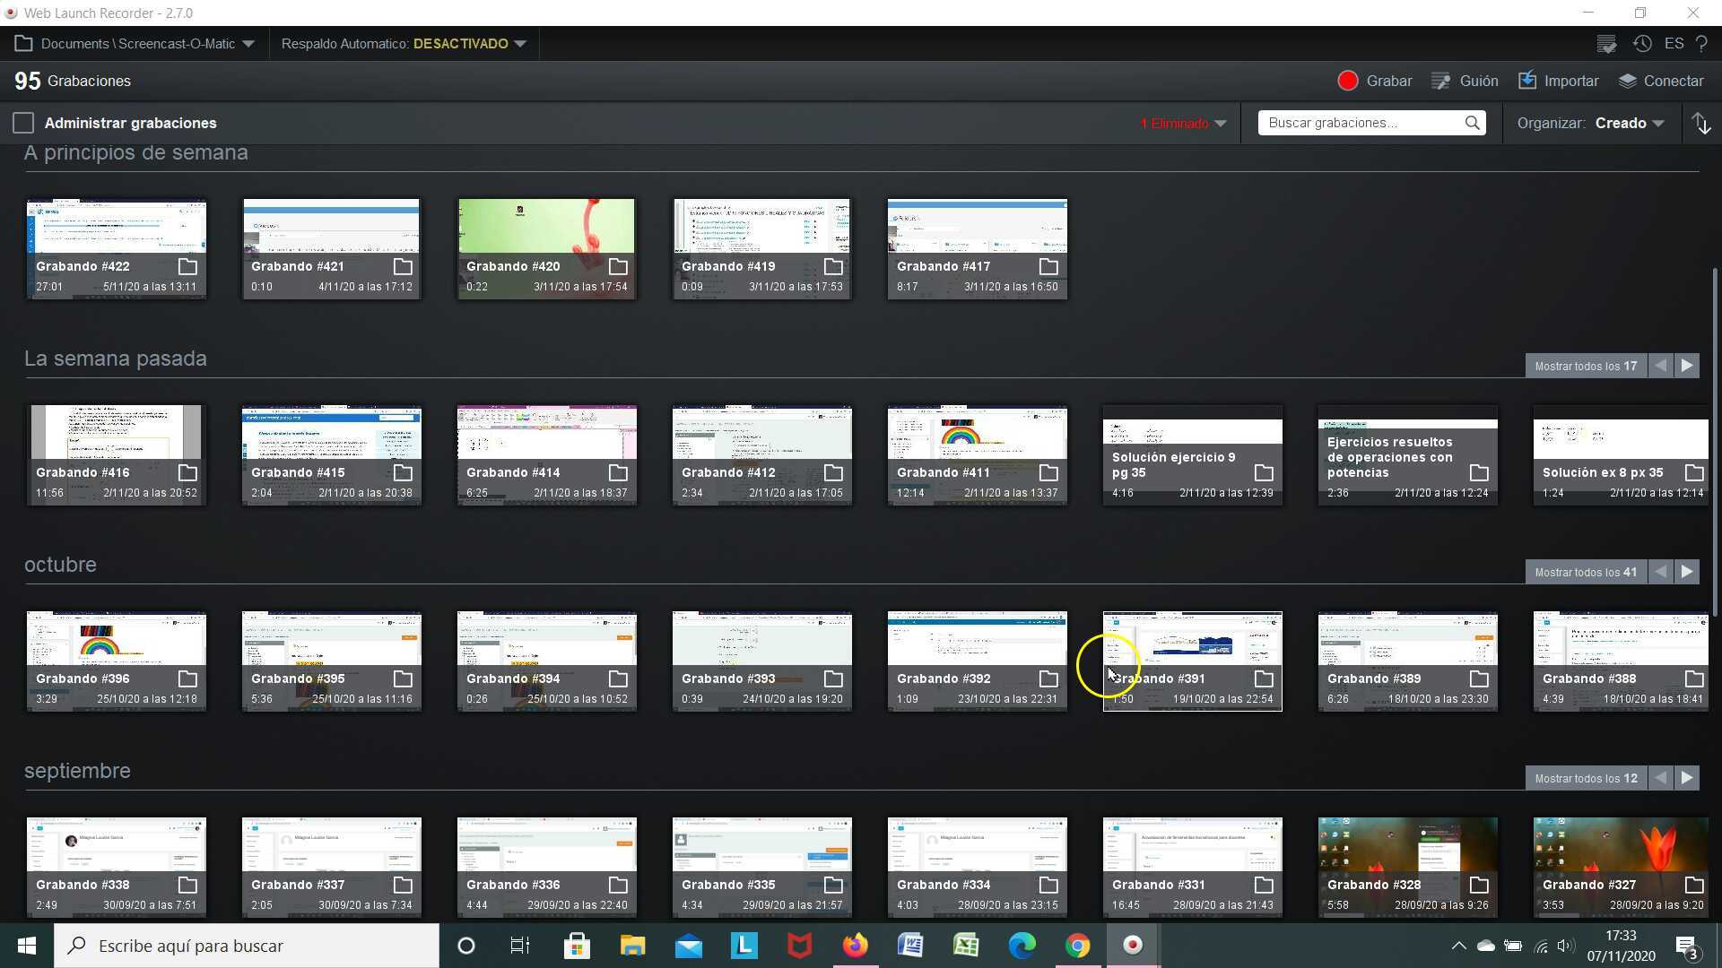The height and width of the screenshot is (968, 1722).
Task: Click Respaldo Automatico DESACTIVADO toggle
Action: 402,43
